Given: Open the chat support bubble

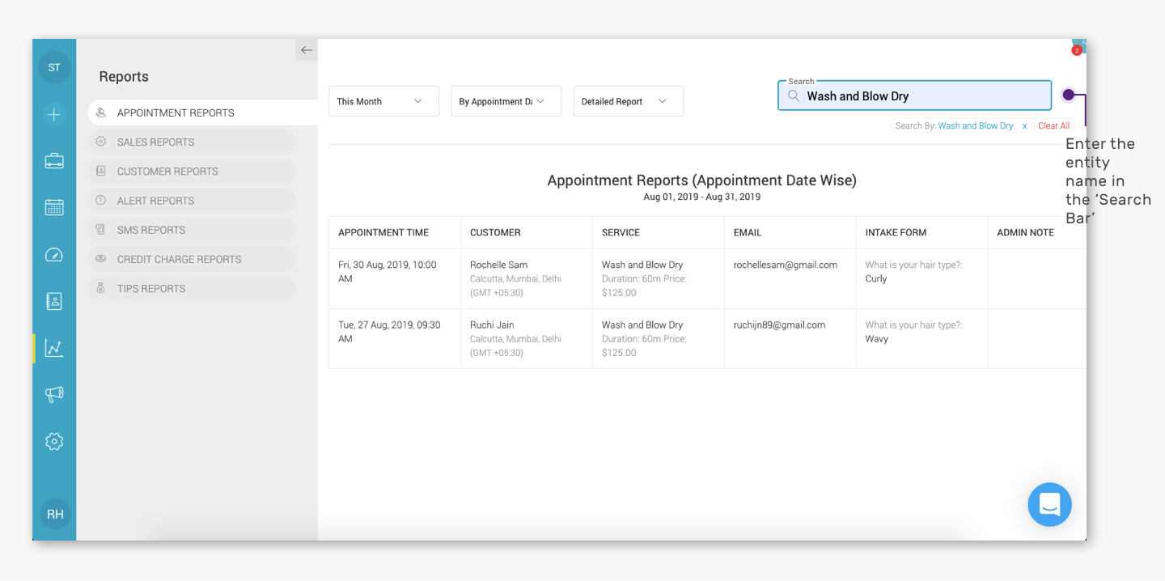Looking at the screenshot, I should (1049, 505).
